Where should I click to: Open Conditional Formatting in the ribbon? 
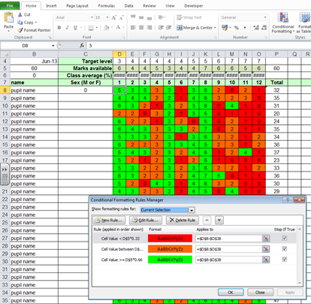[283, 23]
